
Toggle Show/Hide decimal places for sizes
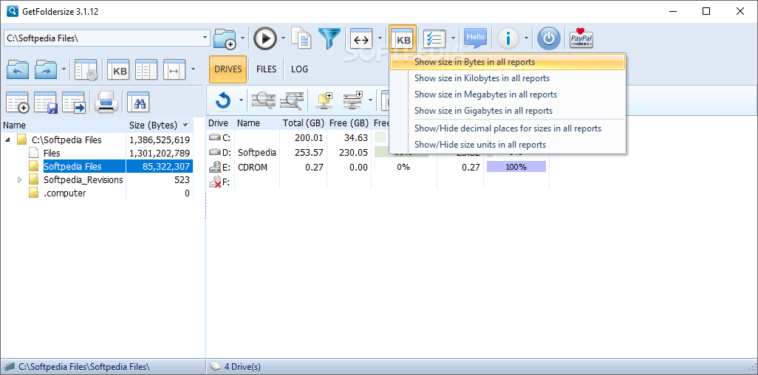[507, 128]
